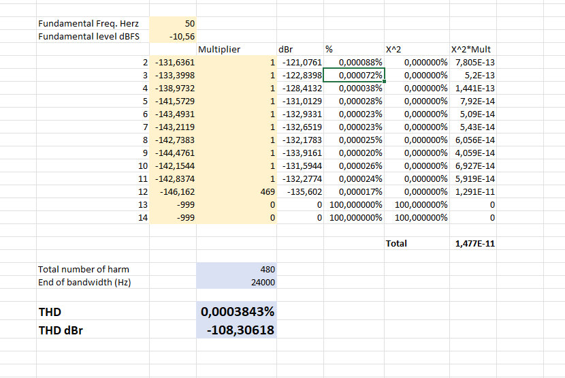
Task: Select the End of bandwidth (Hz) label
Action: pyautogui.click(x=93, y=283)
